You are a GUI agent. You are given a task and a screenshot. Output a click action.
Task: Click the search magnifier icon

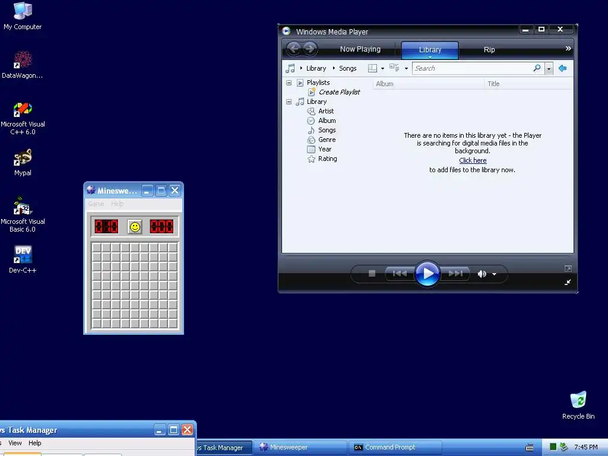coord(537,68)
